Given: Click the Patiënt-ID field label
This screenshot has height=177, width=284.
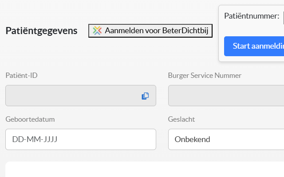Looking at the screenshot, I should tap(21, 75).
